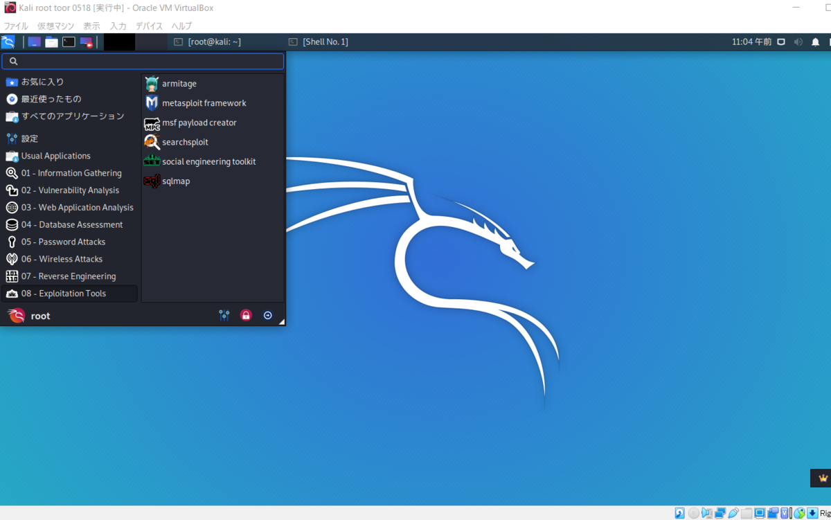Open the 表示 menu
Image resolution: width=831 pixels, height=520 pixels.
point(91,26)
